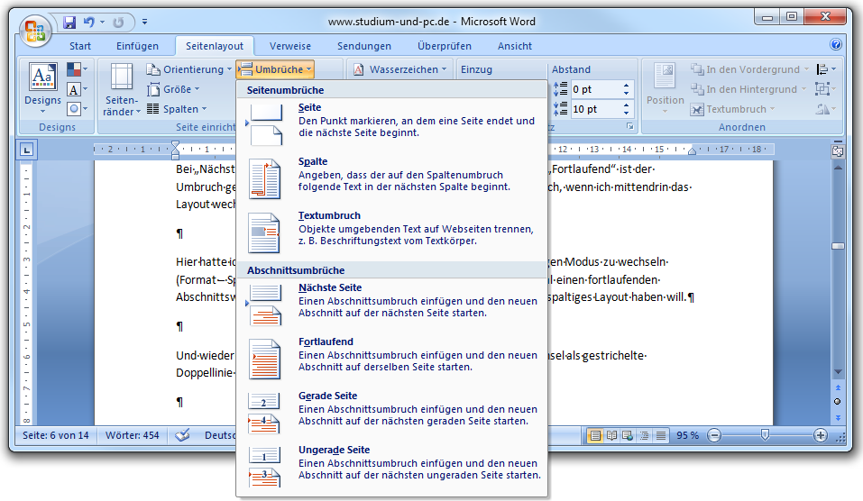Undo last action in Quick Access toolbar
The image size is (863, 501).
(88, 22)
